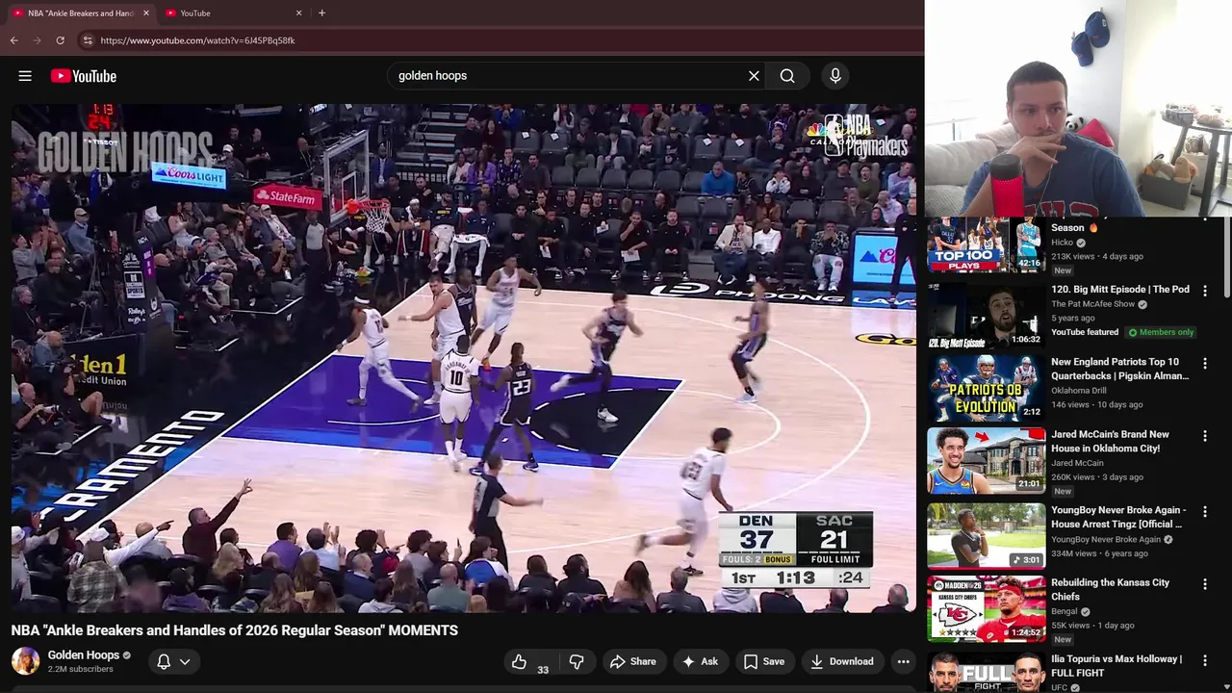The width and height of the screenshot is (1232, 693).
Task: Open more actions three-dot menu under video
Action: [903, 661]
